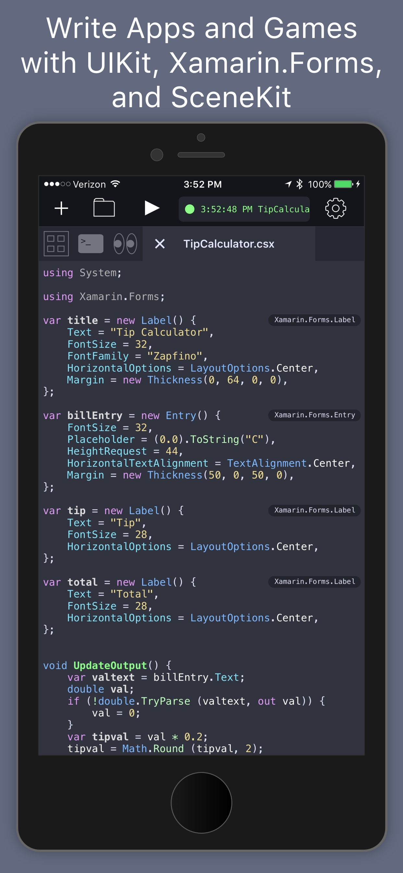This screenshot has width=403, height=873.
Task: Tap the Wi-Fi icon in status bar
Action: pos(116,184)
